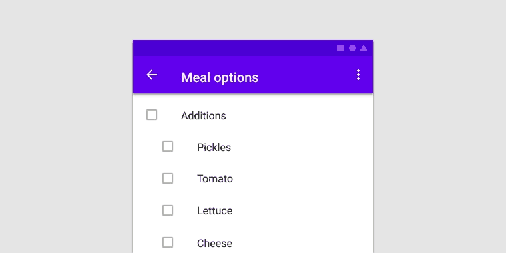
Task: Click the Pickles label text
Action: coord(214,147)
